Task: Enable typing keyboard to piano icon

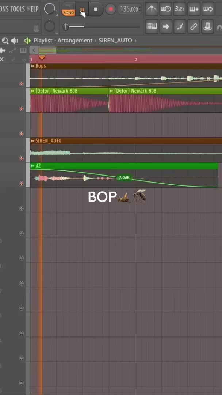Action: pos(152,26)
